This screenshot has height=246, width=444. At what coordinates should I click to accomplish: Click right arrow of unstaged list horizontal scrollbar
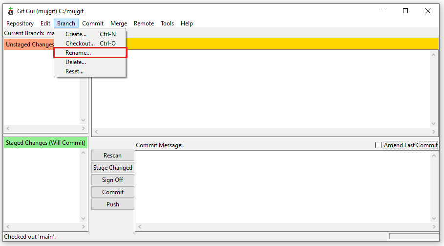click(83, 129)
